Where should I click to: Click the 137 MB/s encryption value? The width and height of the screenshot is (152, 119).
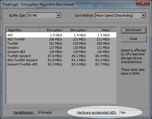(56, 48)
